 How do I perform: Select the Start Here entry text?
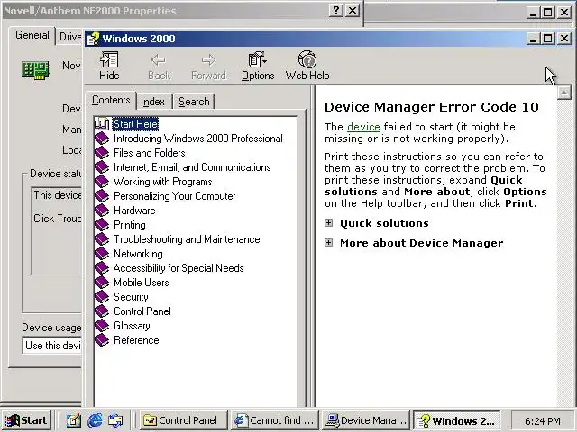click(x=136, y=124)
